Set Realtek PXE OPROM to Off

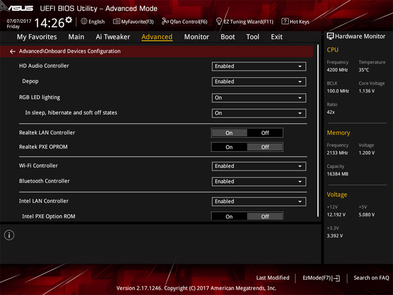tap(265, 147)
